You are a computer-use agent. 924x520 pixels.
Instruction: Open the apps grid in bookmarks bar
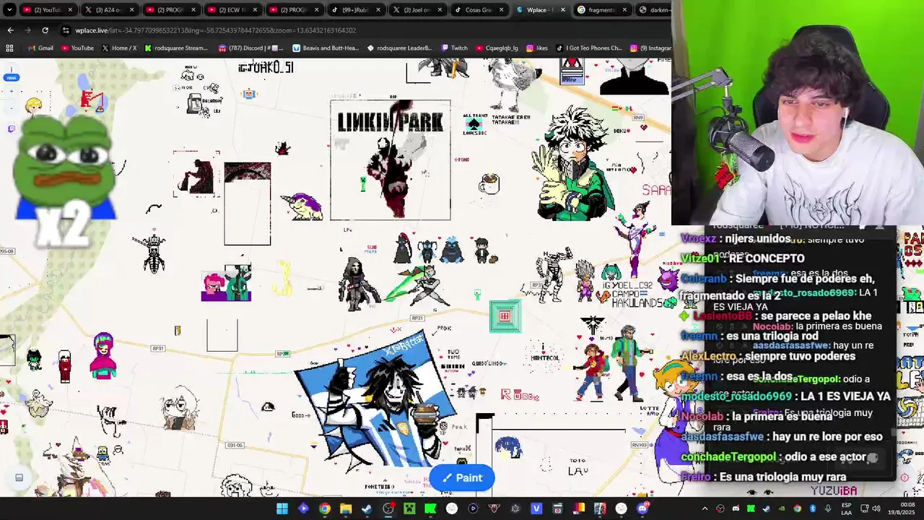point(9,48)
